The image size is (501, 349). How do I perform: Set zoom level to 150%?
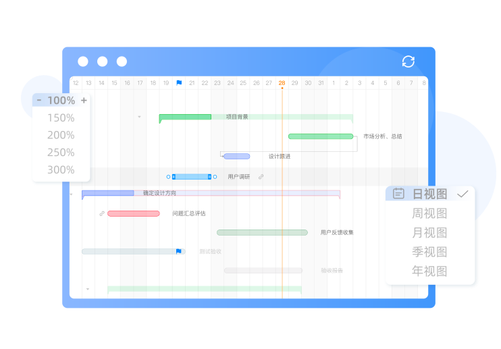pyautogui.click(x=61, y=118)
